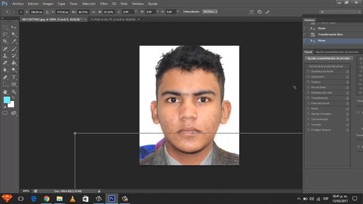This screenshot has width=363, height=204.
Task: Commit the transform with checkmark
Action: 267,12
